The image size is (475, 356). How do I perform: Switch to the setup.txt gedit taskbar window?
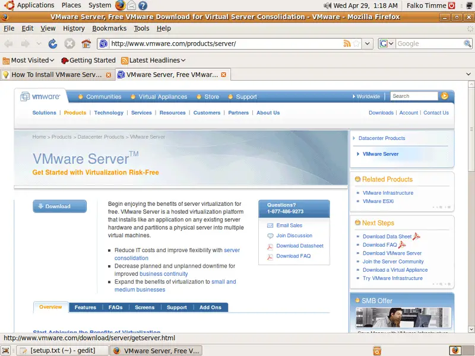(62, 351)
